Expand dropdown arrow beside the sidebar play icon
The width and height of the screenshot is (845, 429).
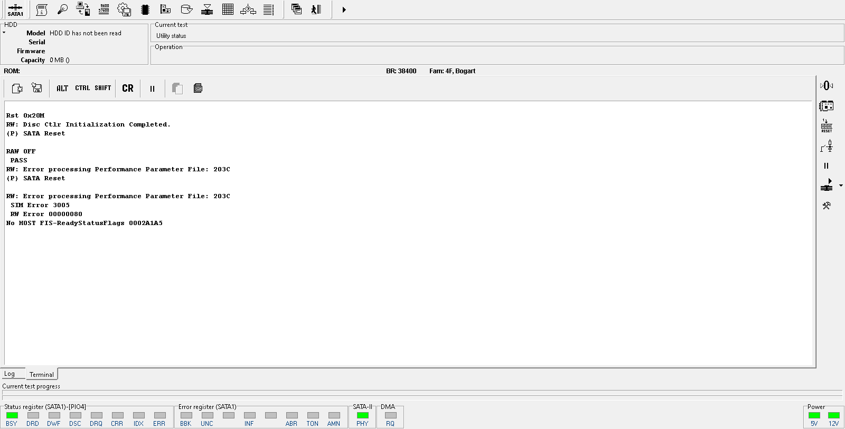(x=841, y=186)
